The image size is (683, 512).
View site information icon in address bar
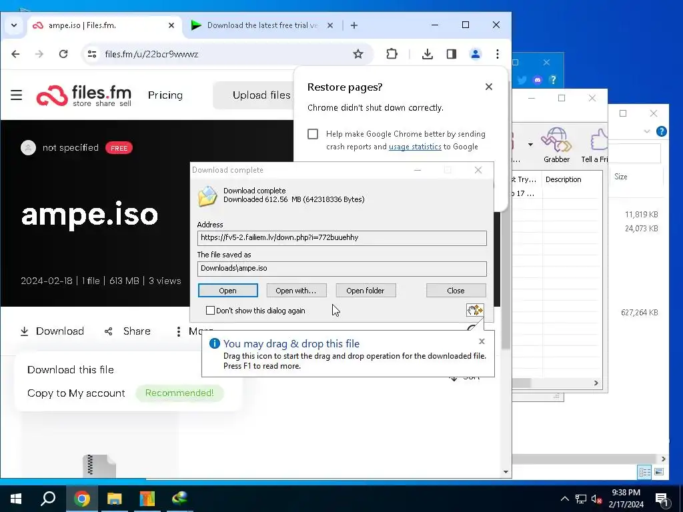click(x=92, y=54)
